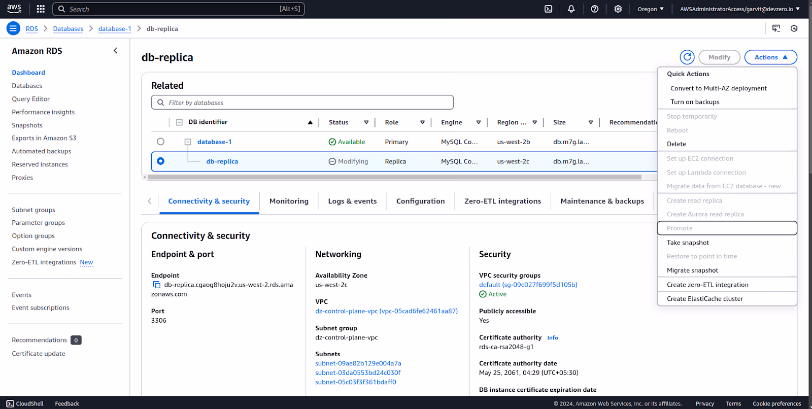The image size is (812, 409).
Task: Open the notifications bell
Action: [571, 9]
